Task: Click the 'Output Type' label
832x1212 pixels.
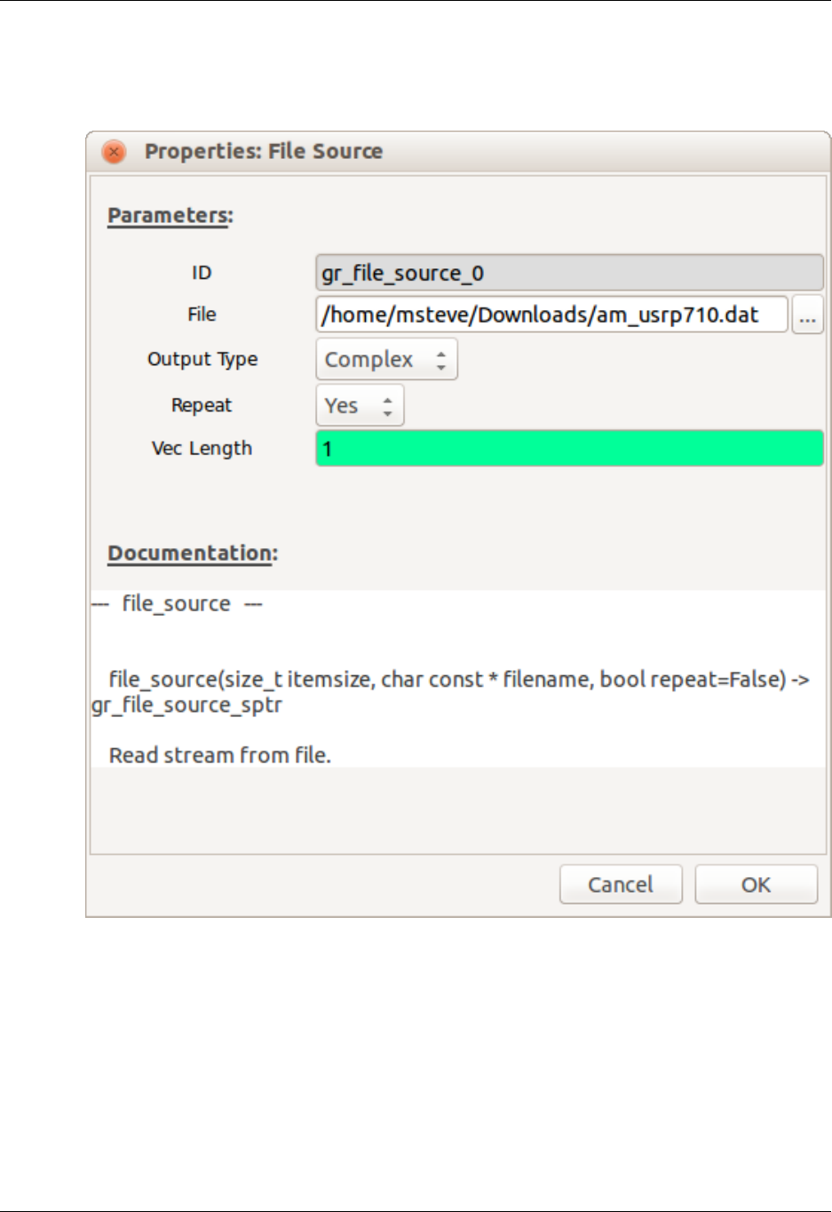Action: tap(202, 360)
